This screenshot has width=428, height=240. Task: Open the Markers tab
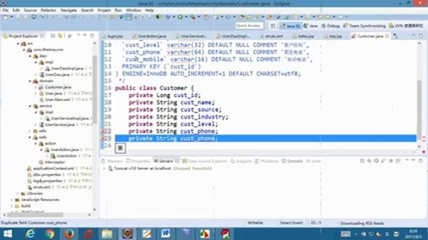[x=112, y=161]
